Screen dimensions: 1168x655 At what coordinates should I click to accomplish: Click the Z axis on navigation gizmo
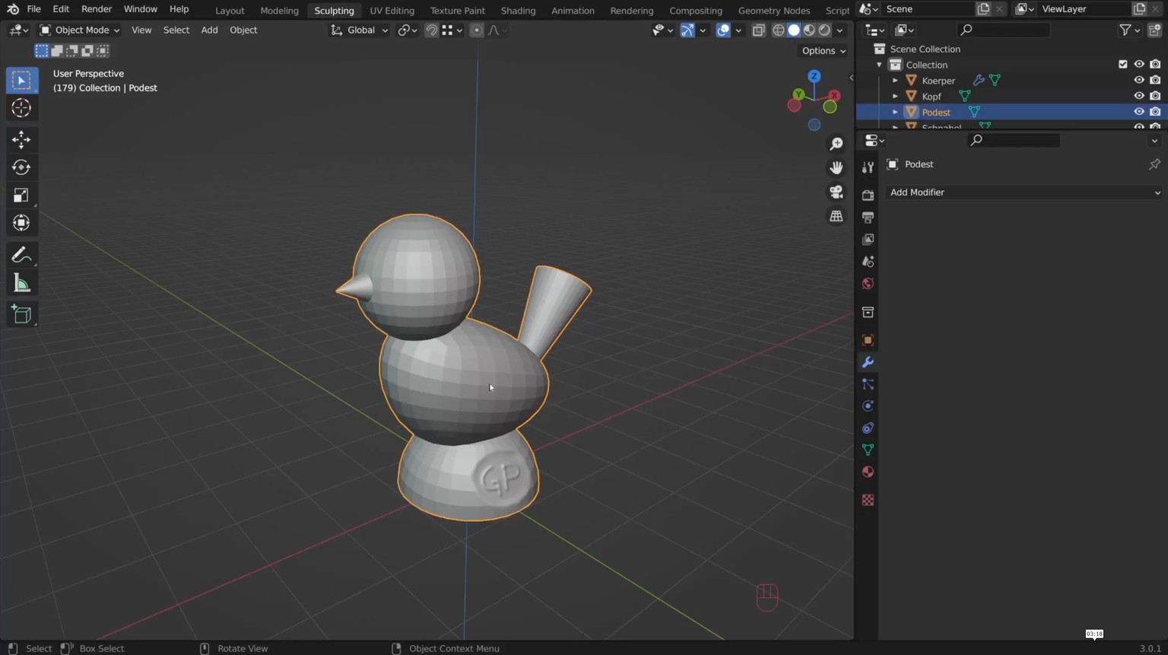point(814,76)
